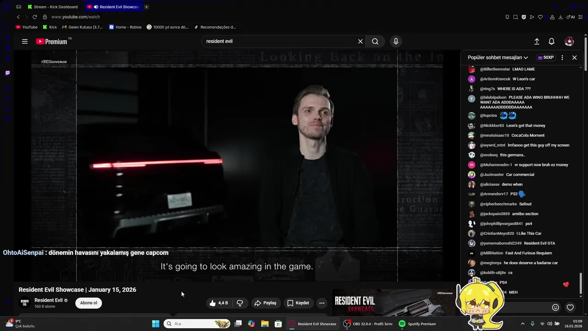Like the video showing 4,4 B
588x331 pixels.
(x=219, y=303)
